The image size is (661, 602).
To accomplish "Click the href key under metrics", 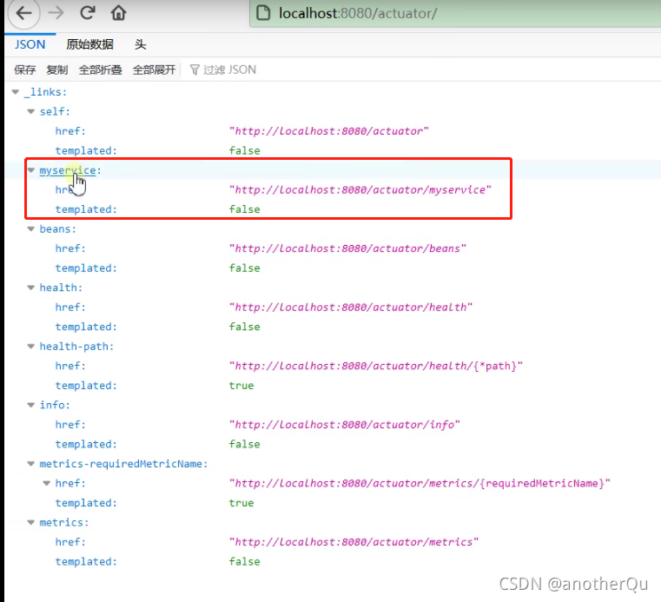I will pos(70,542).
